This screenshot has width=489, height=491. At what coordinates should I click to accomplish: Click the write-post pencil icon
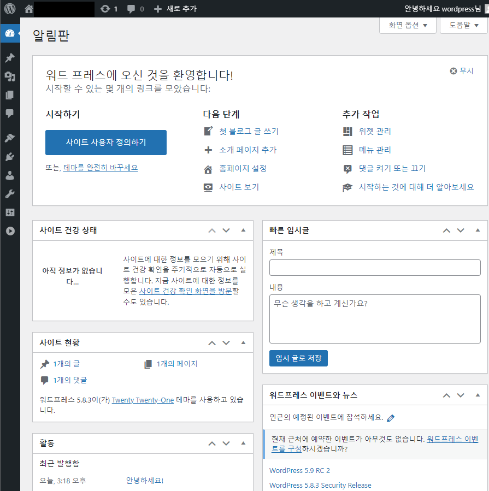[x=208, y=131]
